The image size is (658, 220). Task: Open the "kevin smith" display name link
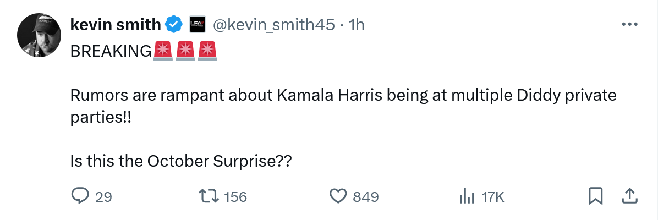click(x=116, y=25)
